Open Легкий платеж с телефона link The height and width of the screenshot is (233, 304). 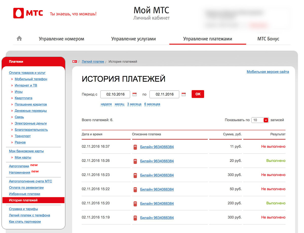tap(29, 215)
